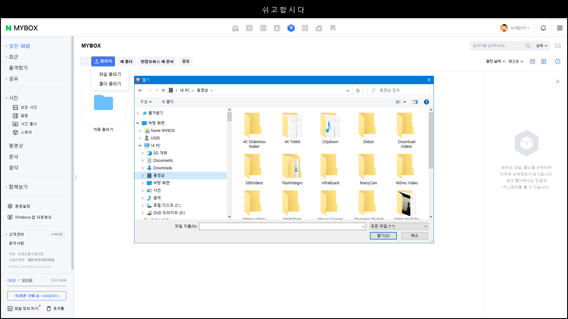
Task: Open Naver Mail icon in top bar
Action: pos(235,28)
